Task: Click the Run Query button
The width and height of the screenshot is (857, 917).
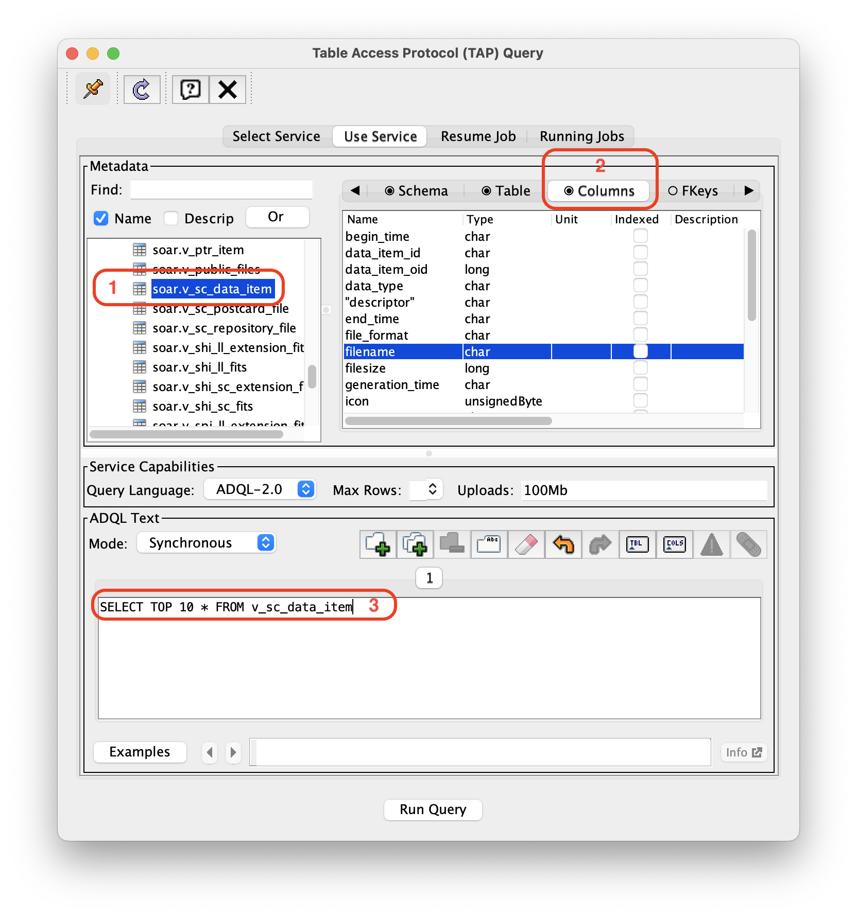Action: (x=433, y=809)
